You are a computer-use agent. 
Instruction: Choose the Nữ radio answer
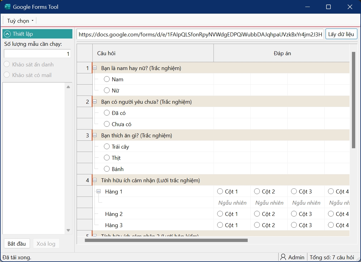point(107,90)
